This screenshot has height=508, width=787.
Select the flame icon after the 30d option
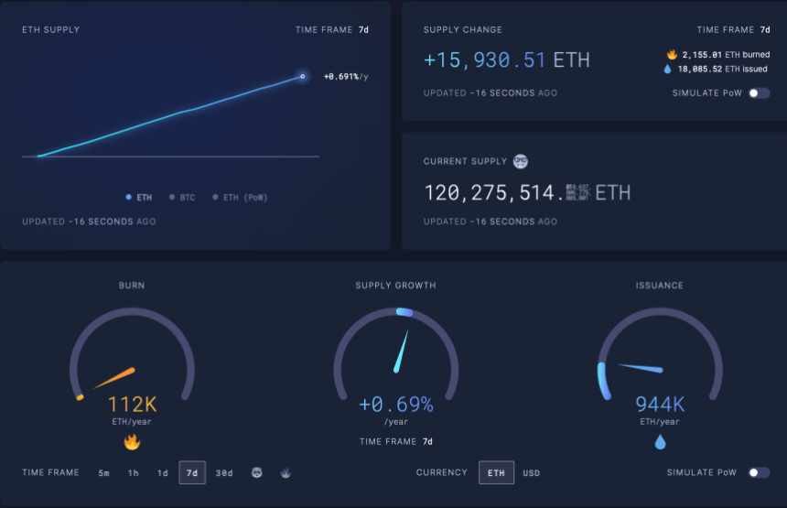[285, 473]
